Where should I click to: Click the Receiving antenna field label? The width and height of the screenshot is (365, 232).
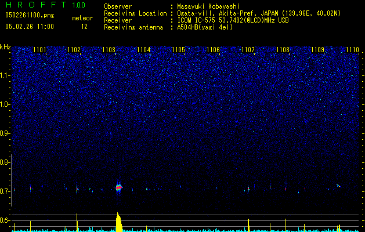[x=133, y=27]
